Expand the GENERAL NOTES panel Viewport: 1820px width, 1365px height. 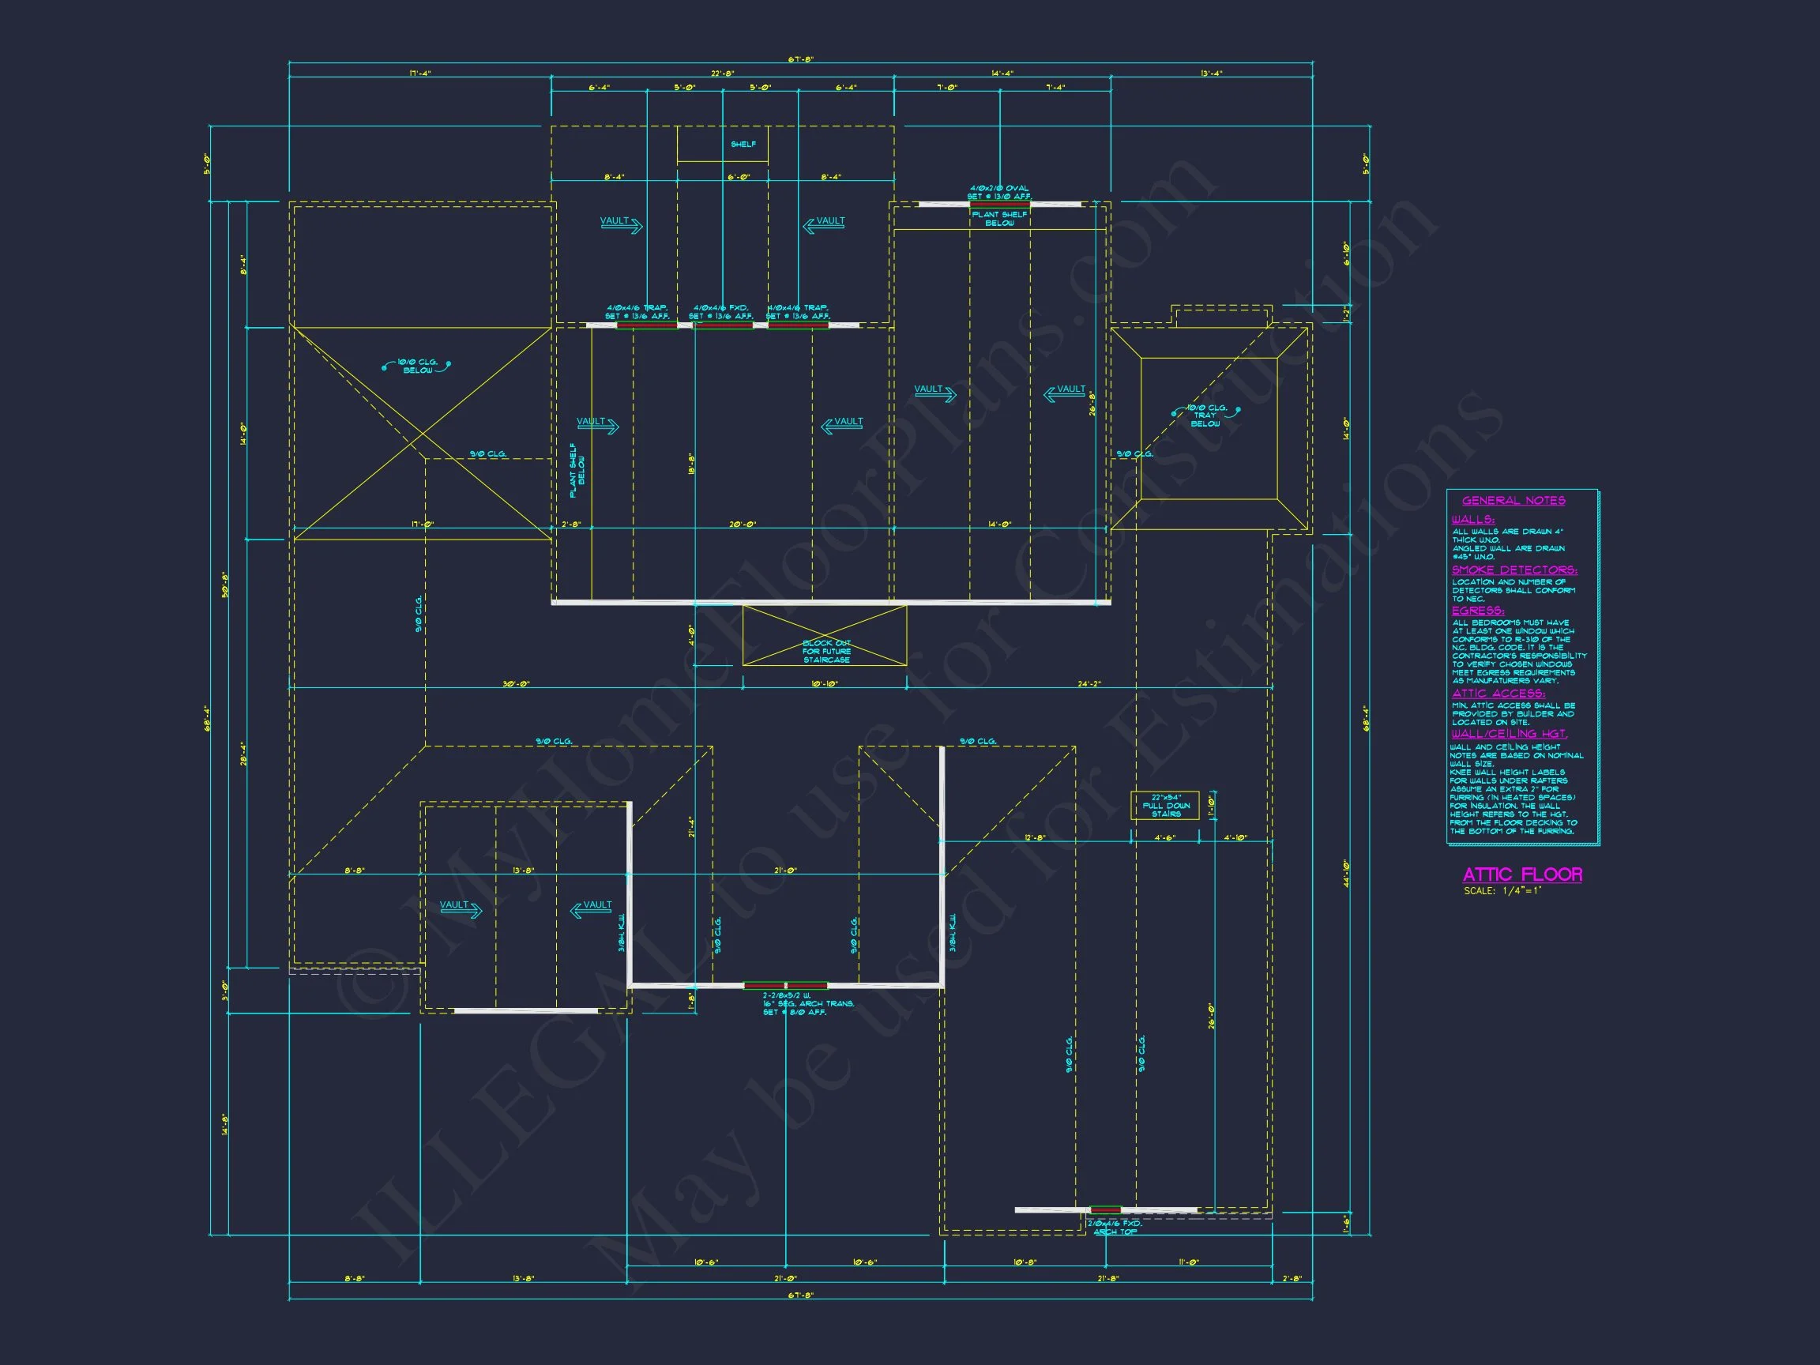(x=1514, y=499)
